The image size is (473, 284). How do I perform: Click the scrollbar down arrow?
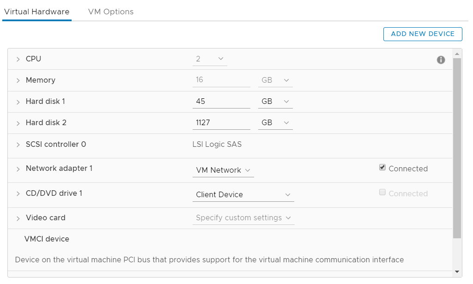(x=457, y=272)
